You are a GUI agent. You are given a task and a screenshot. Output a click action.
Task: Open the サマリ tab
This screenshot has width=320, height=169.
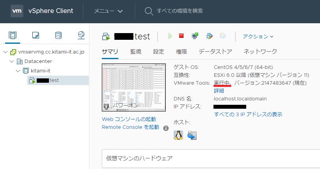(x=110, y=52)
